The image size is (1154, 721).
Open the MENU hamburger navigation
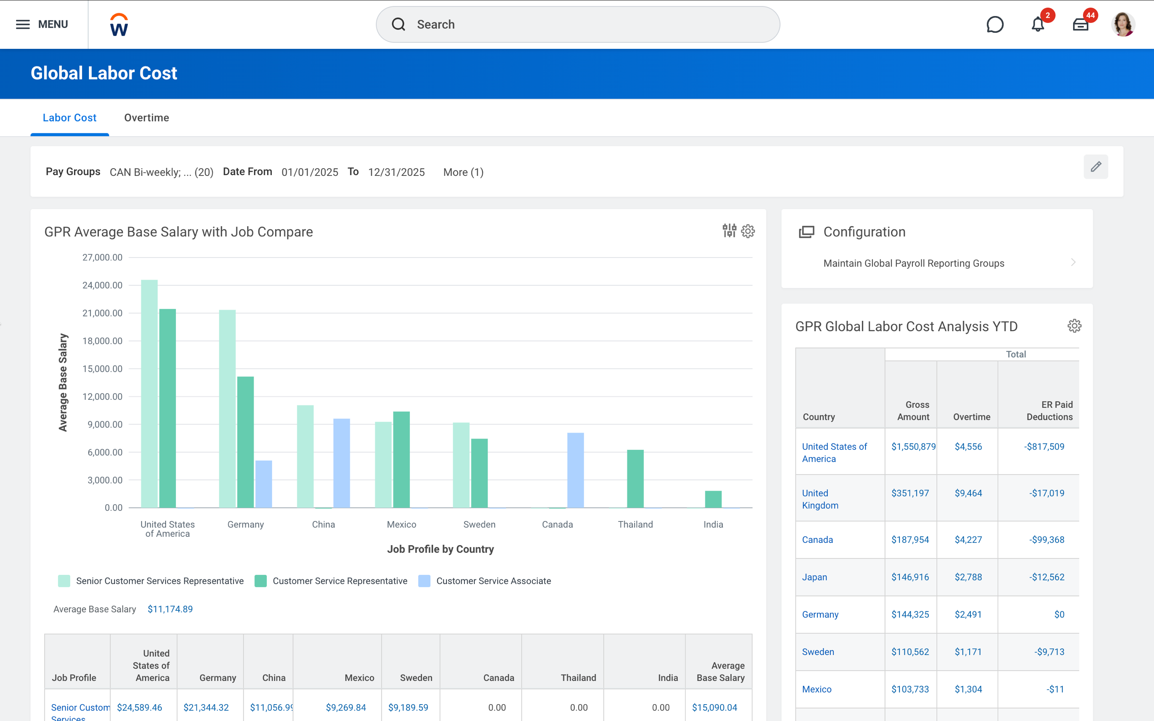(22, 24)
